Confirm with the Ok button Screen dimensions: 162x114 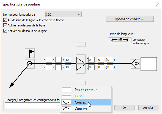[x=124, y=108]
